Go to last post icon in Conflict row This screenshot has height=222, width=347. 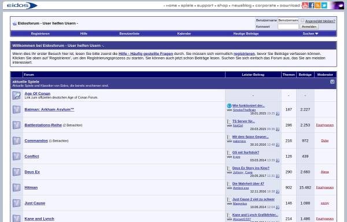pyautogui.click(x=278, y=160)
